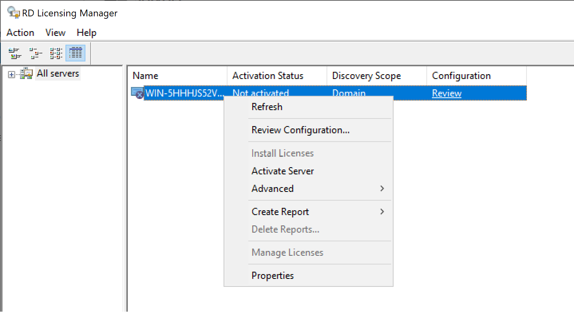Expand the All servers tree node
Viewport: 574px width, 312px height.
[x=12, y=75]
